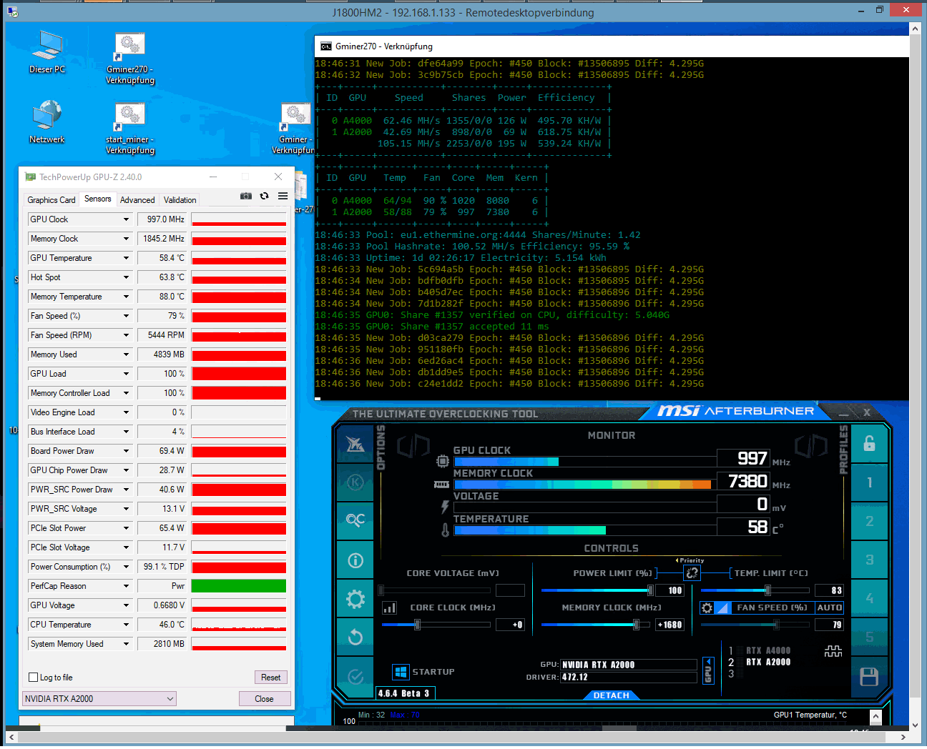Click the vertical GPU selector button
The width and height of the screenshot is (927, 749).
tap(708, 670)
